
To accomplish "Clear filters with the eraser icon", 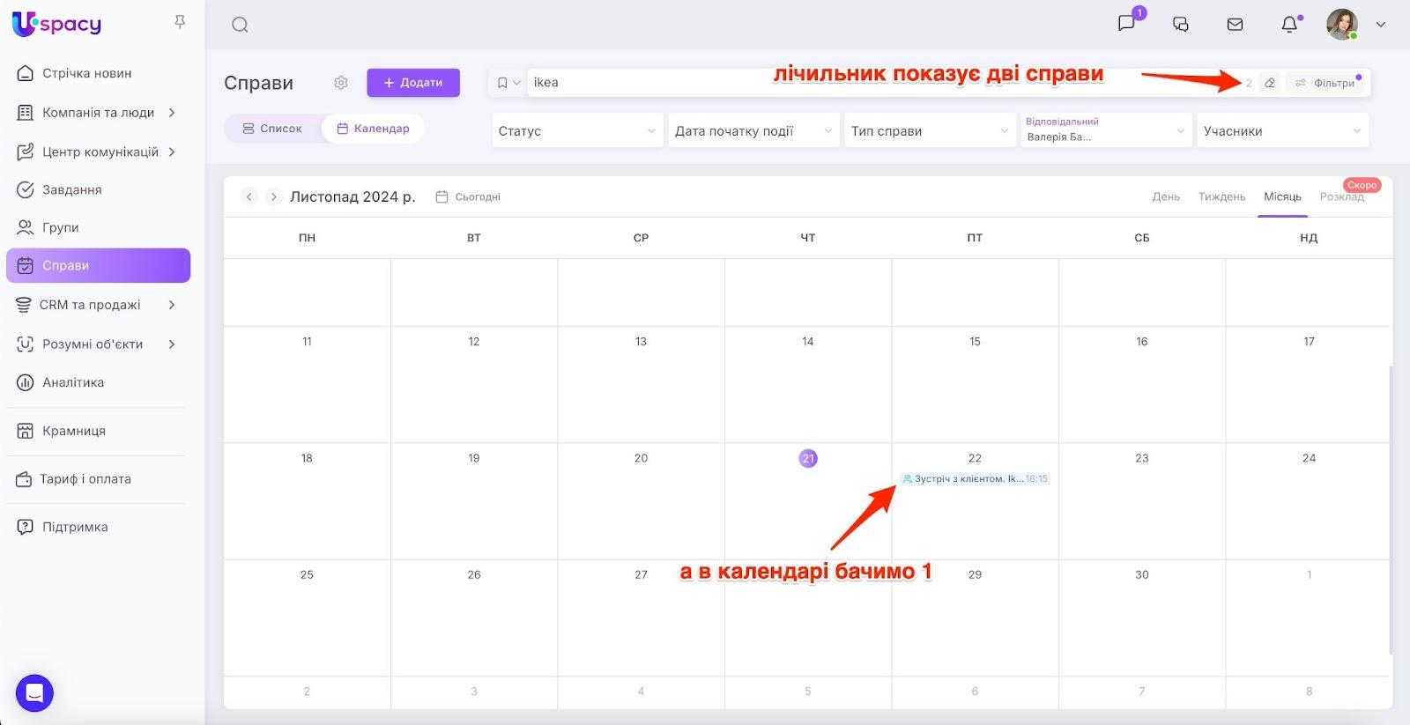I will [x=1270, y=83].
